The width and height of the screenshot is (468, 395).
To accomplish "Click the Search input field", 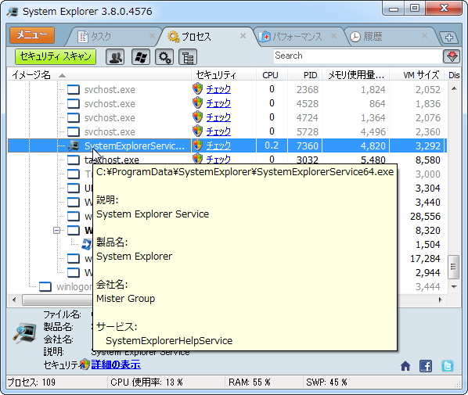I will pos(358,56).
